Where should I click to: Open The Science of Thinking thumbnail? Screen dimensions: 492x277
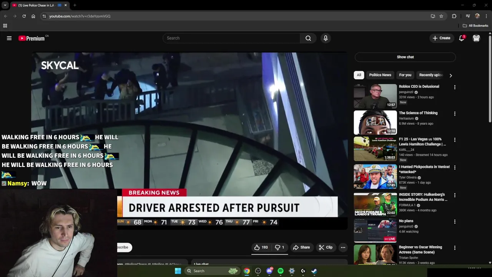[375, 122]
